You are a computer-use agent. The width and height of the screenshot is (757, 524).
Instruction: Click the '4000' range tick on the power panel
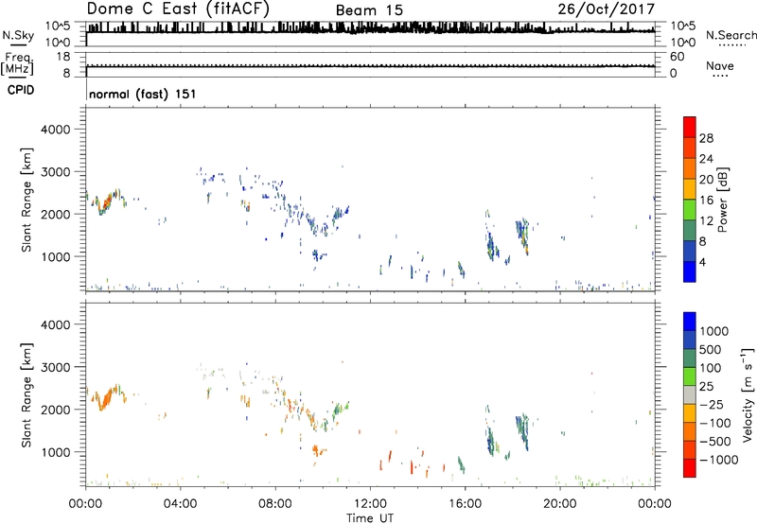point(56,130)
